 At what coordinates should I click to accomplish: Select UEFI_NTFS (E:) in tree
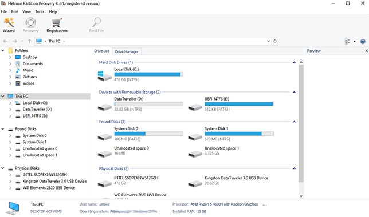pos(35,116)
